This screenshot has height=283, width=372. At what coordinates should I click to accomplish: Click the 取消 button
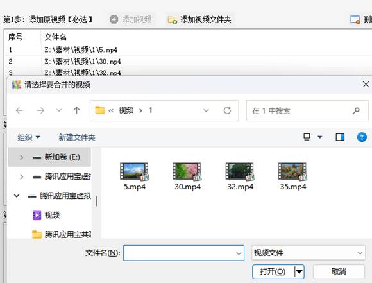pos(339,271)
